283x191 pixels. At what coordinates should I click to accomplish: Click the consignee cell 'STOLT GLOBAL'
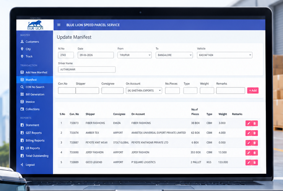tap(121, 142)
